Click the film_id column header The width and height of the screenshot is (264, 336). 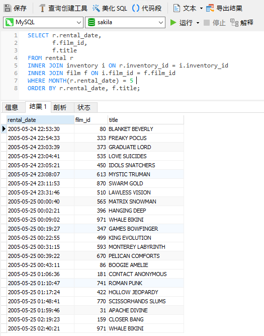coord(91,120)
